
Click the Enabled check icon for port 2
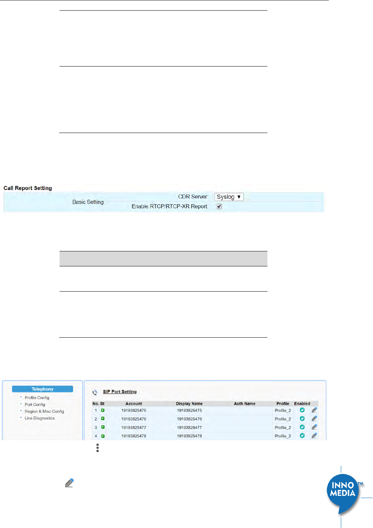click(302, 418)
